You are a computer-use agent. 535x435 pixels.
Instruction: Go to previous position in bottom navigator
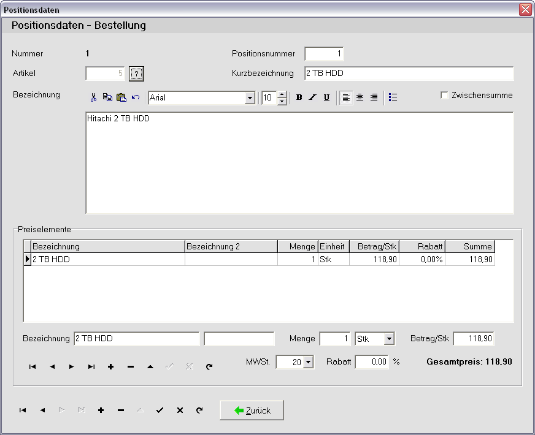pos(42,410)
